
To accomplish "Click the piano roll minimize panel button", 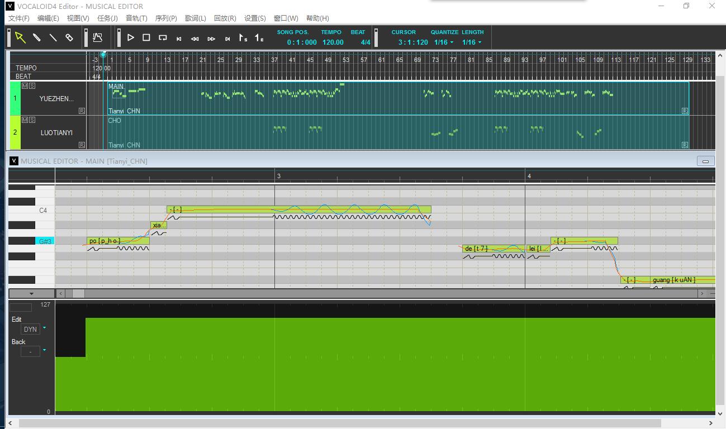I will (x=705, y=161).
